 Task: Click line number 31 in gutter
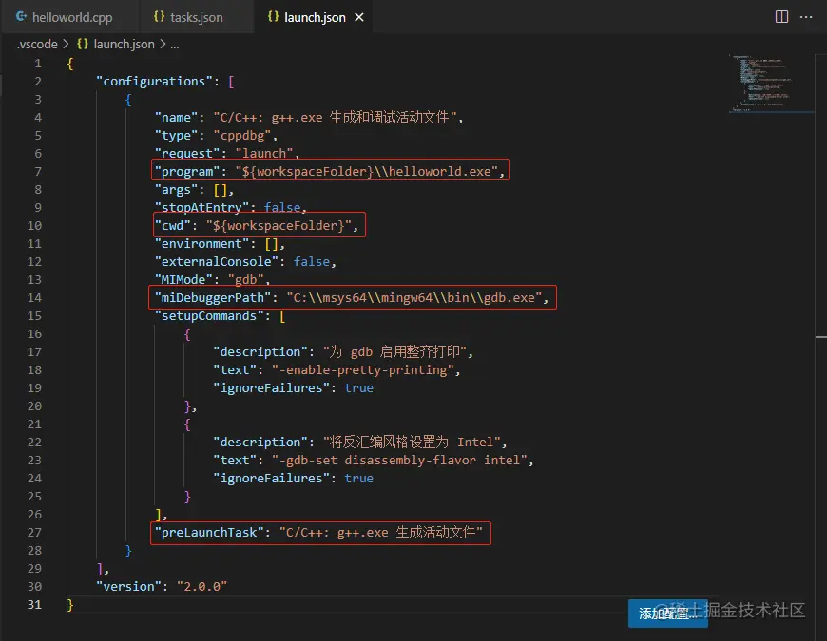pos(34,605)
